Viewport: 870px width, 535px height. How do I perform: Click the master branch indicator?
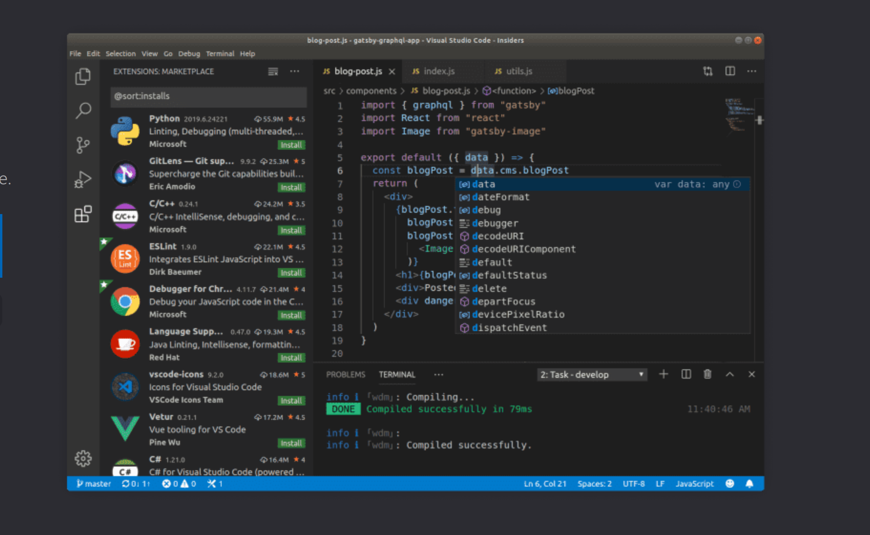(94, 484)
